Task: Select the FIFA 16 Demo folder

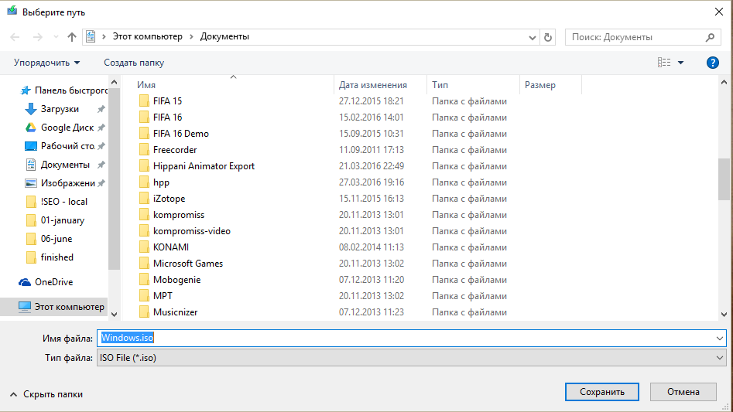Action: click(x=181, y=134)
